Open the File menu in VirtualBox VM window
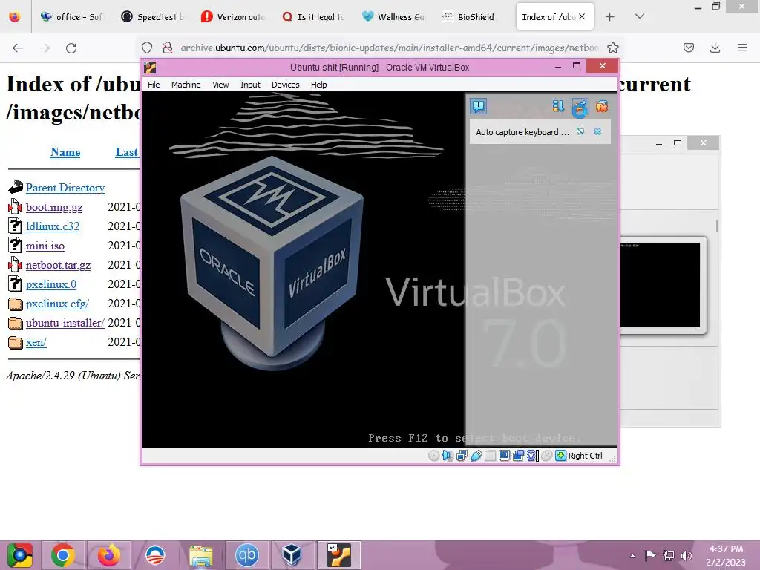Screen dimensions: 760x570 pos(154,85)
